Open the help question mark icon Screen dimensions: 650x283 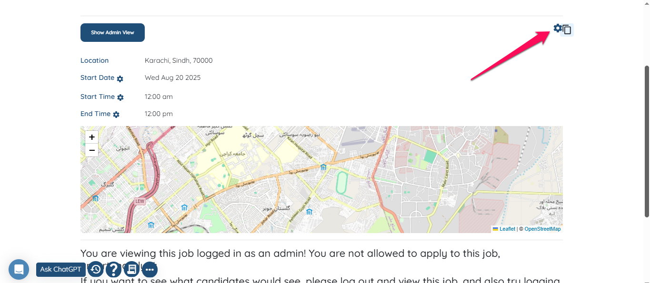pos(113,270)
